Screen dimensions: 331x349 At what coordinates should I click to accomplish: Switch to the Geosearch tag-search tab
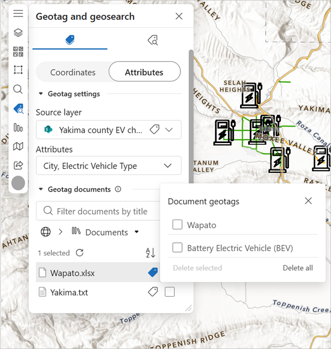[153, 40]
